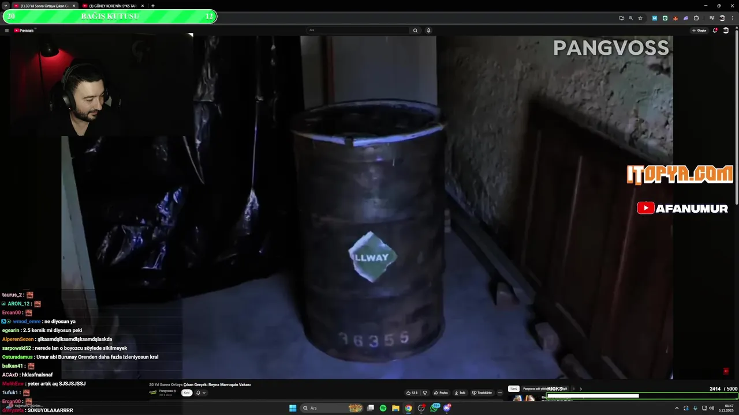
Task: Close the '30 Yıl Sonra' tab
Action: tap(74, 6)
